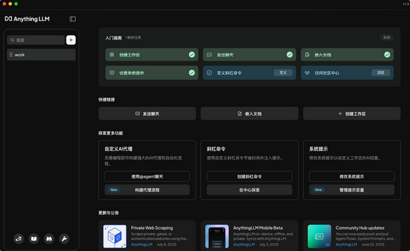This screenshot has width=410, height=251.
Task: Click the file icon in 嵌入文档 quick link
Action: pyautogui.click(x=240, y=113)
